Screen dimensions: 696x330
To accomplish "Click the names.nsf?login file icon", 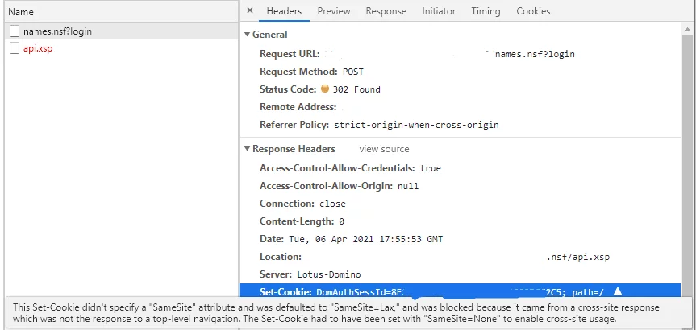I will click(15, 31).
